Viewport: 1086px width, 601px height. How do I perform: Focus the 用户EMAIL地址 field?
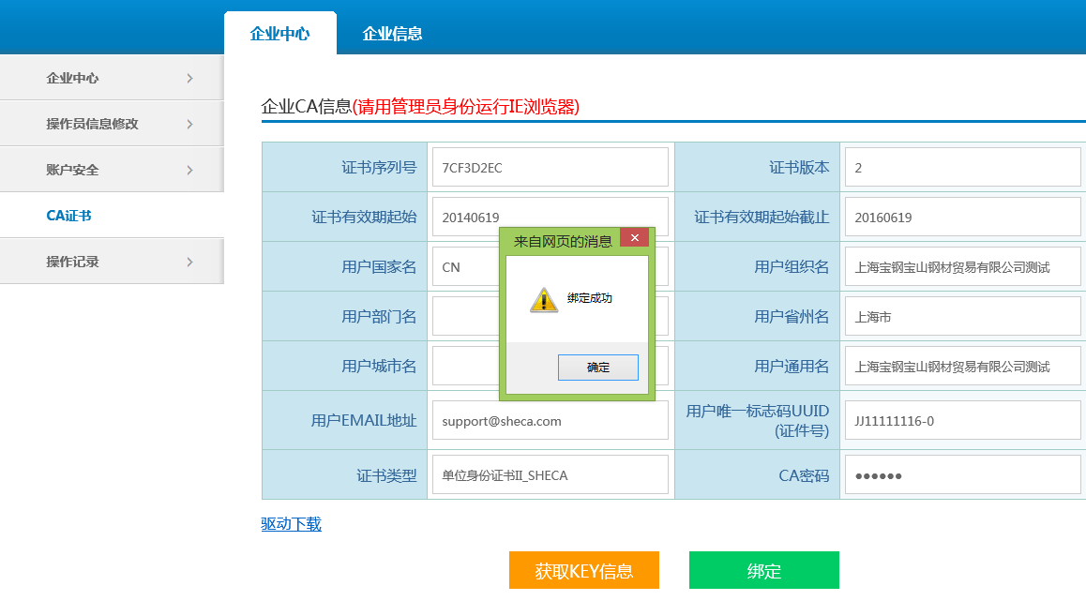(x=550, y=421)
